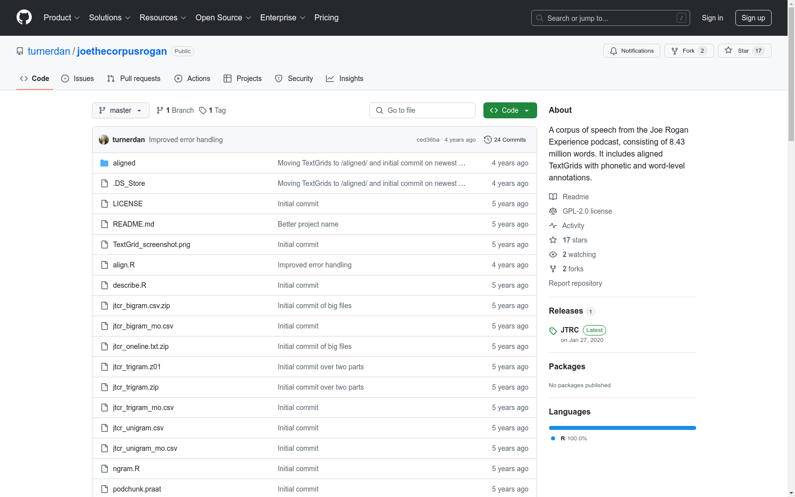Click the "Improved error handling" message in align.R row
Viewport: 795px width, 497px height.
(x=315, y=265)
